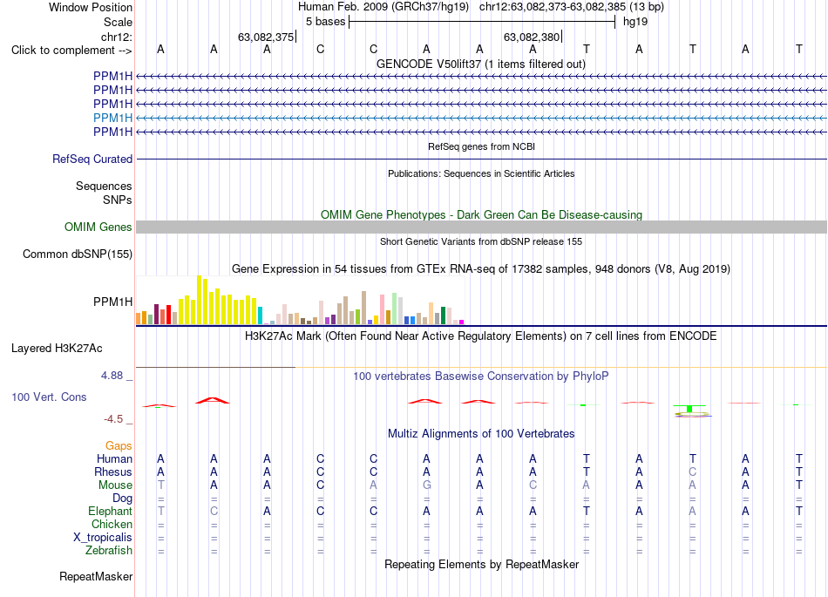The height and width of the screenshot is (597, 828).
Task: Click the Chicken alignment row label
Action: point(112,524)
